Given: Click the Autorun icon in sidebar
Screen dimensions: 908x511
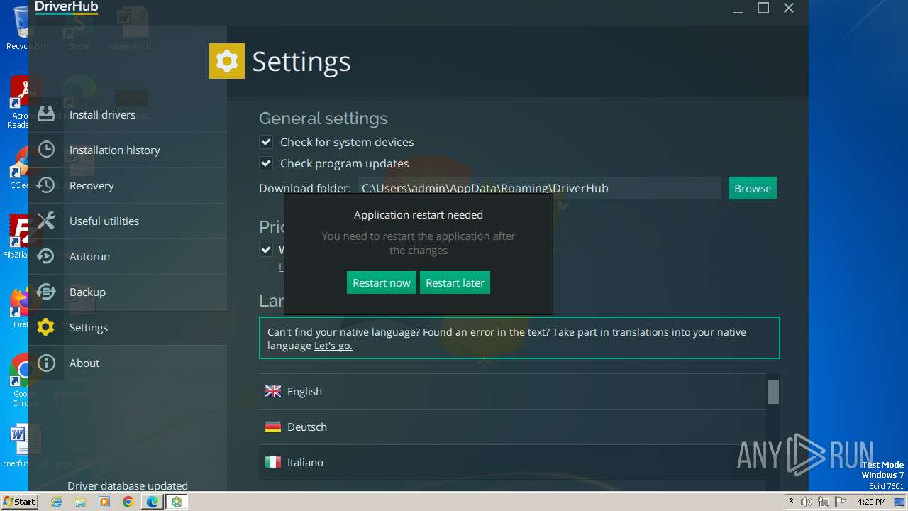Looking at the screenshot, I should point(46,256).
